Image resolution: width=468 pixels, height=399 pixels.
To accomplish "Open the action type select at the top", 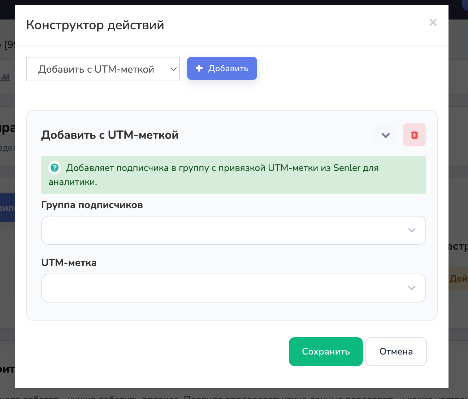I will click(x=103, y=69).
